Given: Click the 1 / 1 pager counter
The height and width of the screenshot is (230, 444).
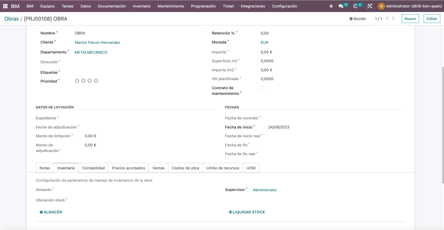Looking at the screenshot, I should point(378,19).
